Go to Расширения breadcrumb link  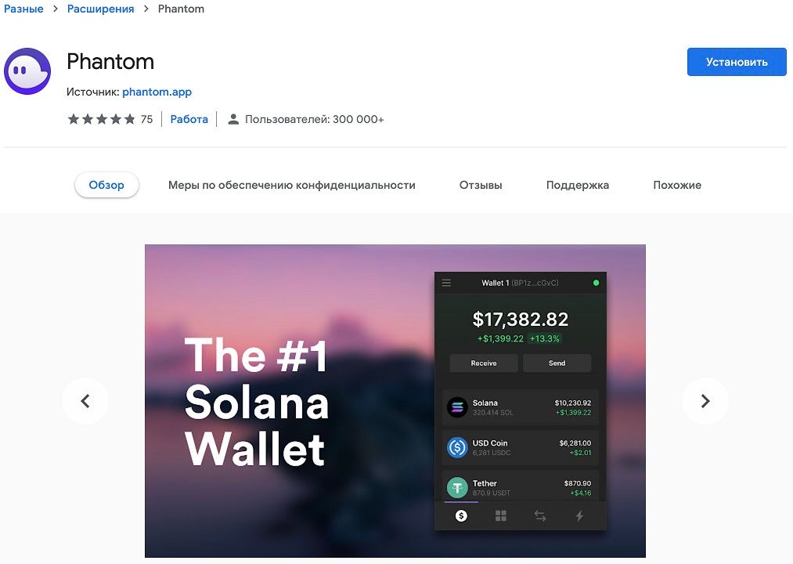tap(101, 9)
